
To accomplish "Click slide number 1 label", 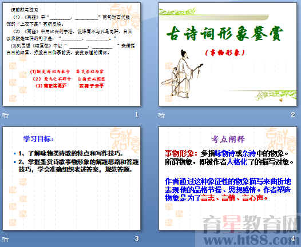I will pos(137,114).
